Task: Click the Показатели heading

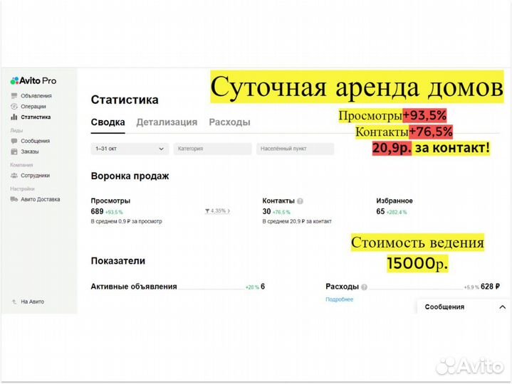Action: [x=118, y=261]
